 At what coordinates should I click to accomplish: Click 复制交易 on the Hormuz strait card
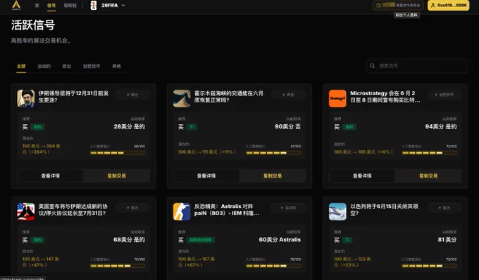tap(273, 176)
